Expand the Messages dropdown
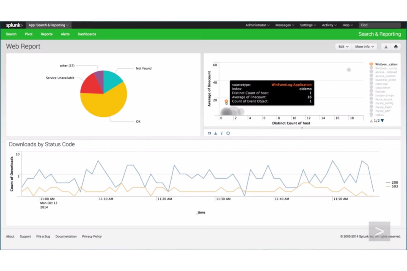 285,25
